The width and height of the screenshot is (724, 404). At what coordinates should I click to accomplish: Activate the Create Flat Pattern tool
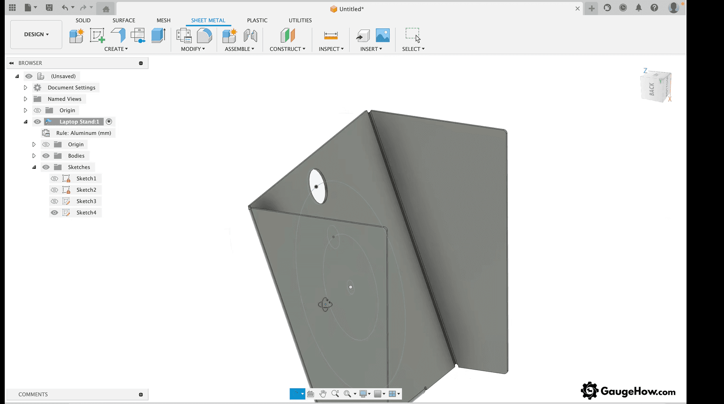point(138,36)
